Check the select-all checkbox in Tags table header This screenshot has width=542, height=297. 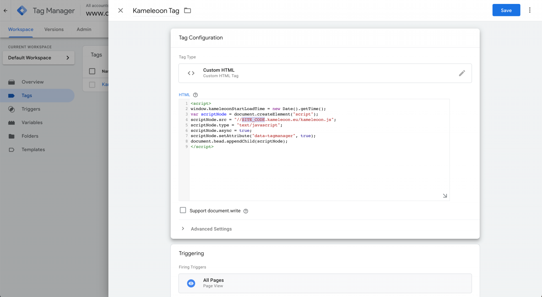coord(92,71)
